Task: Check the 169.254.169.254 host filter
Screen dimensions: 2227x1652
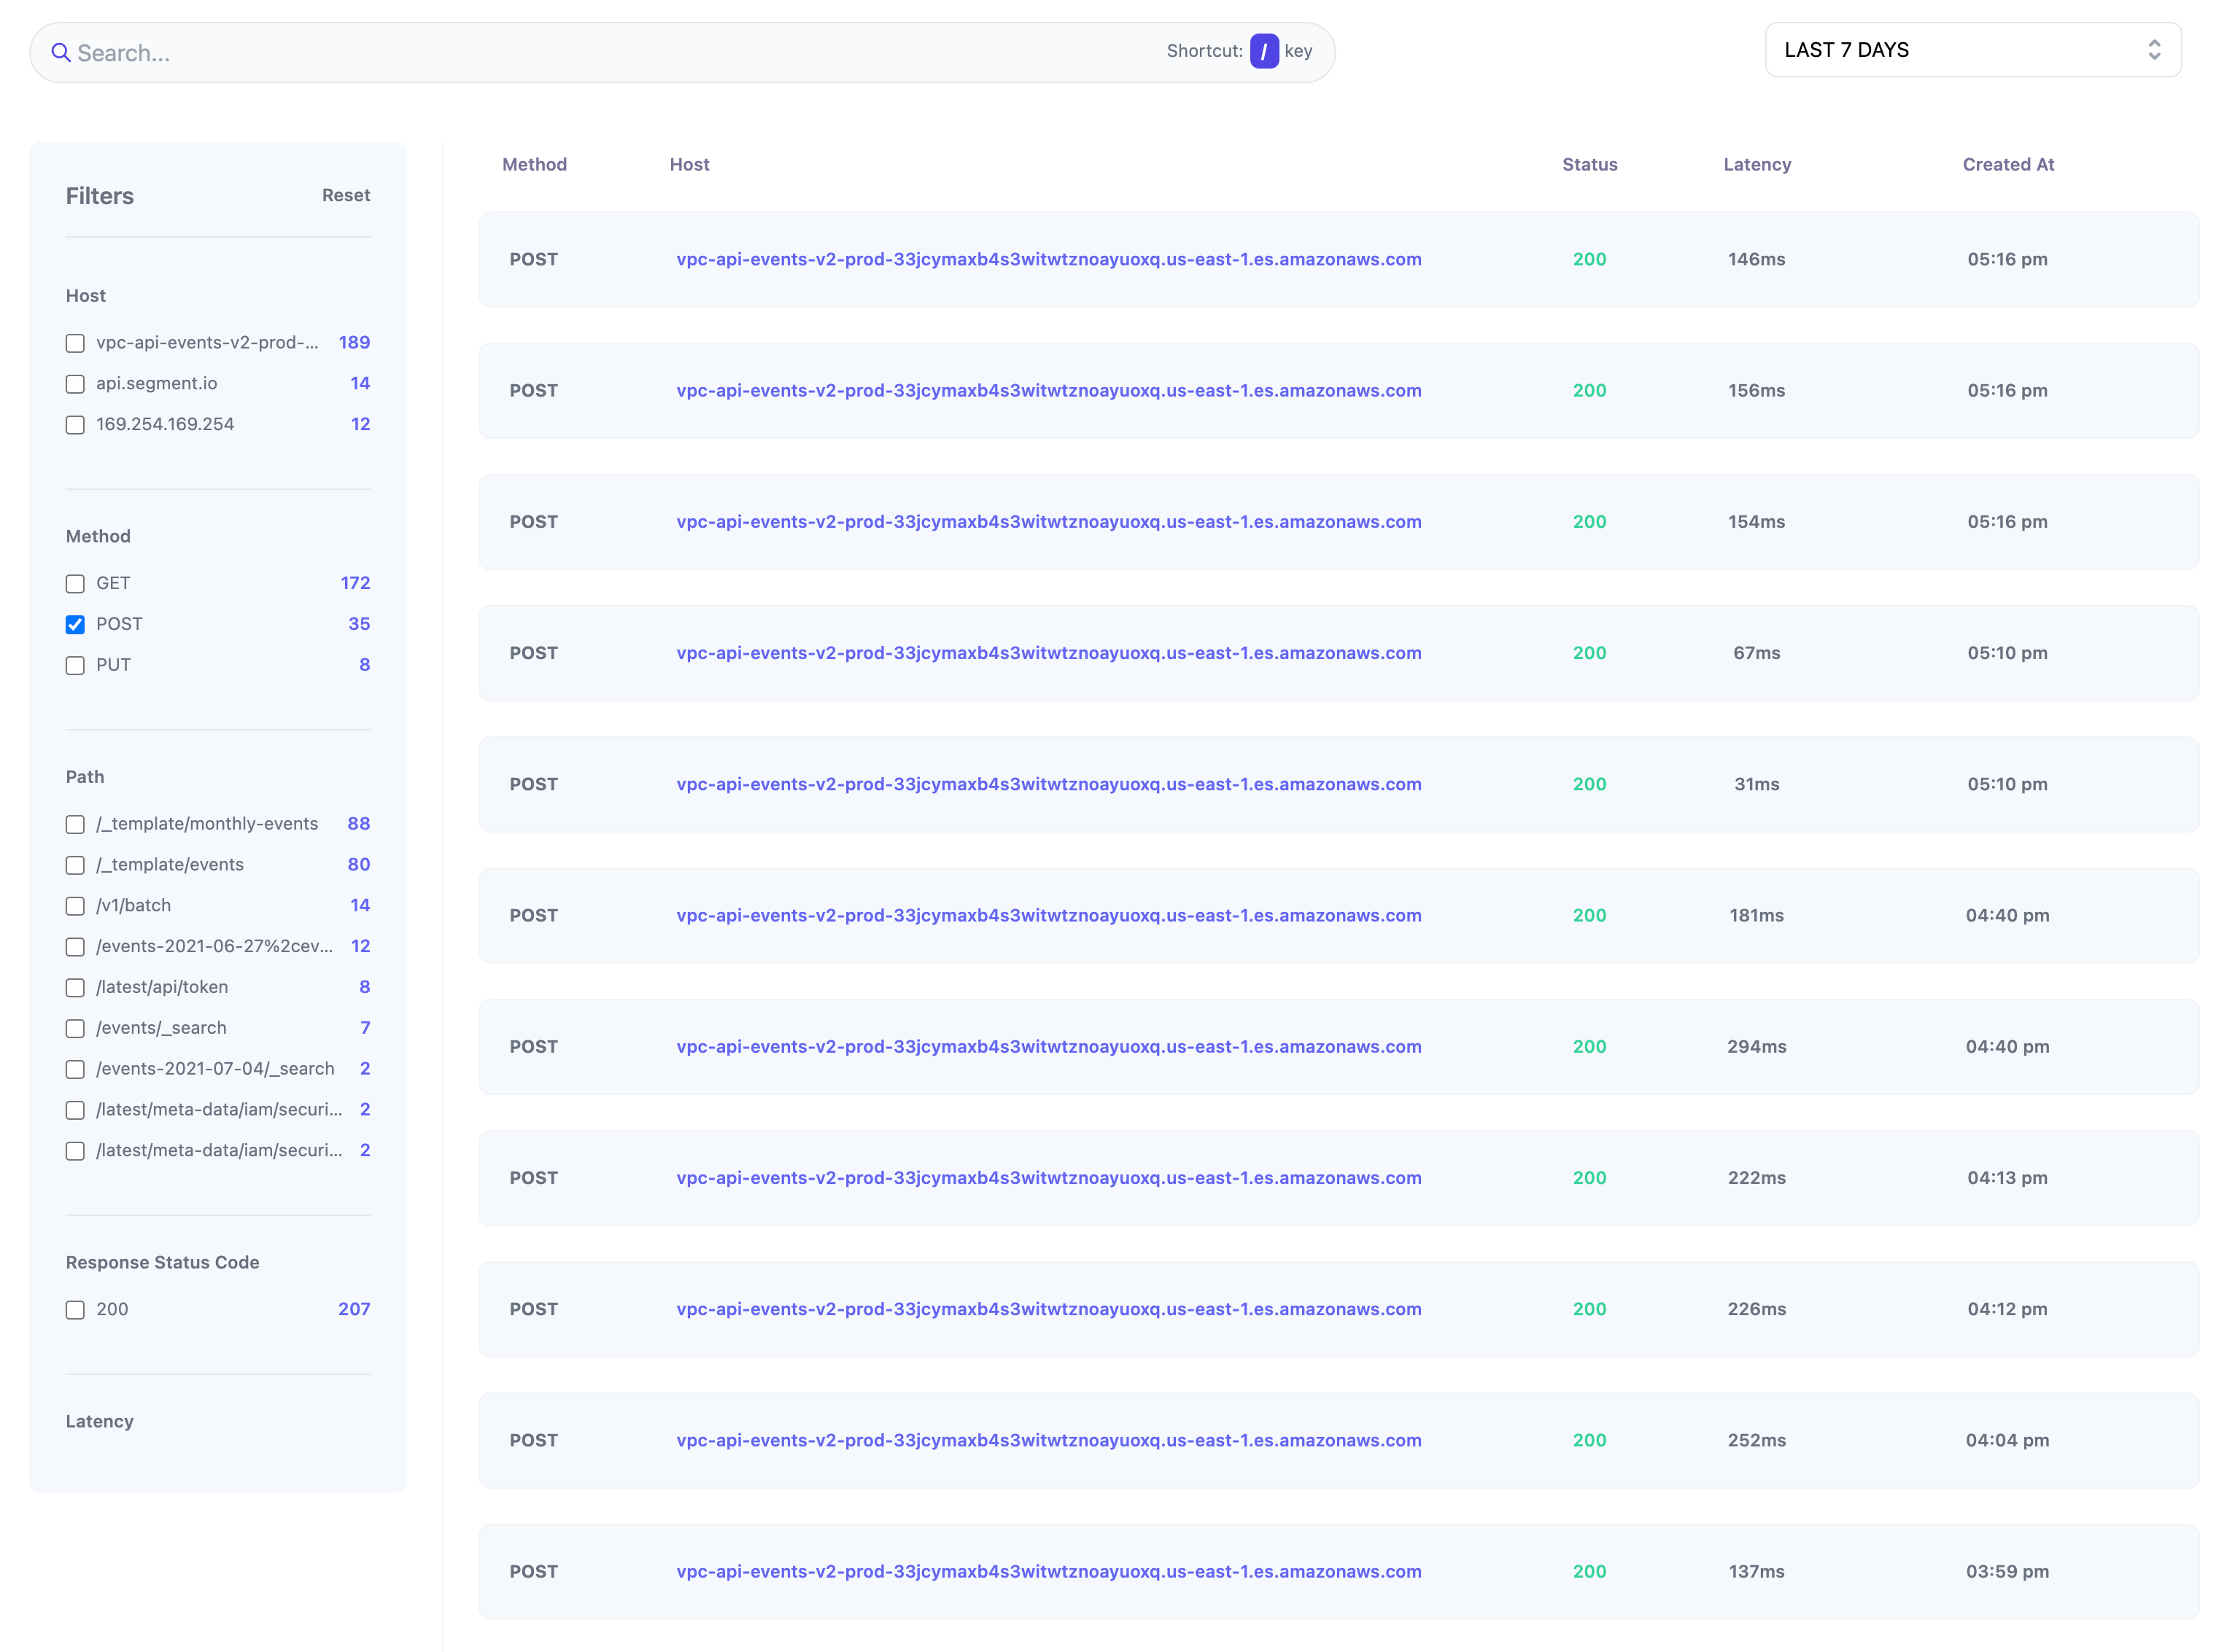Action: coord(75,425)
